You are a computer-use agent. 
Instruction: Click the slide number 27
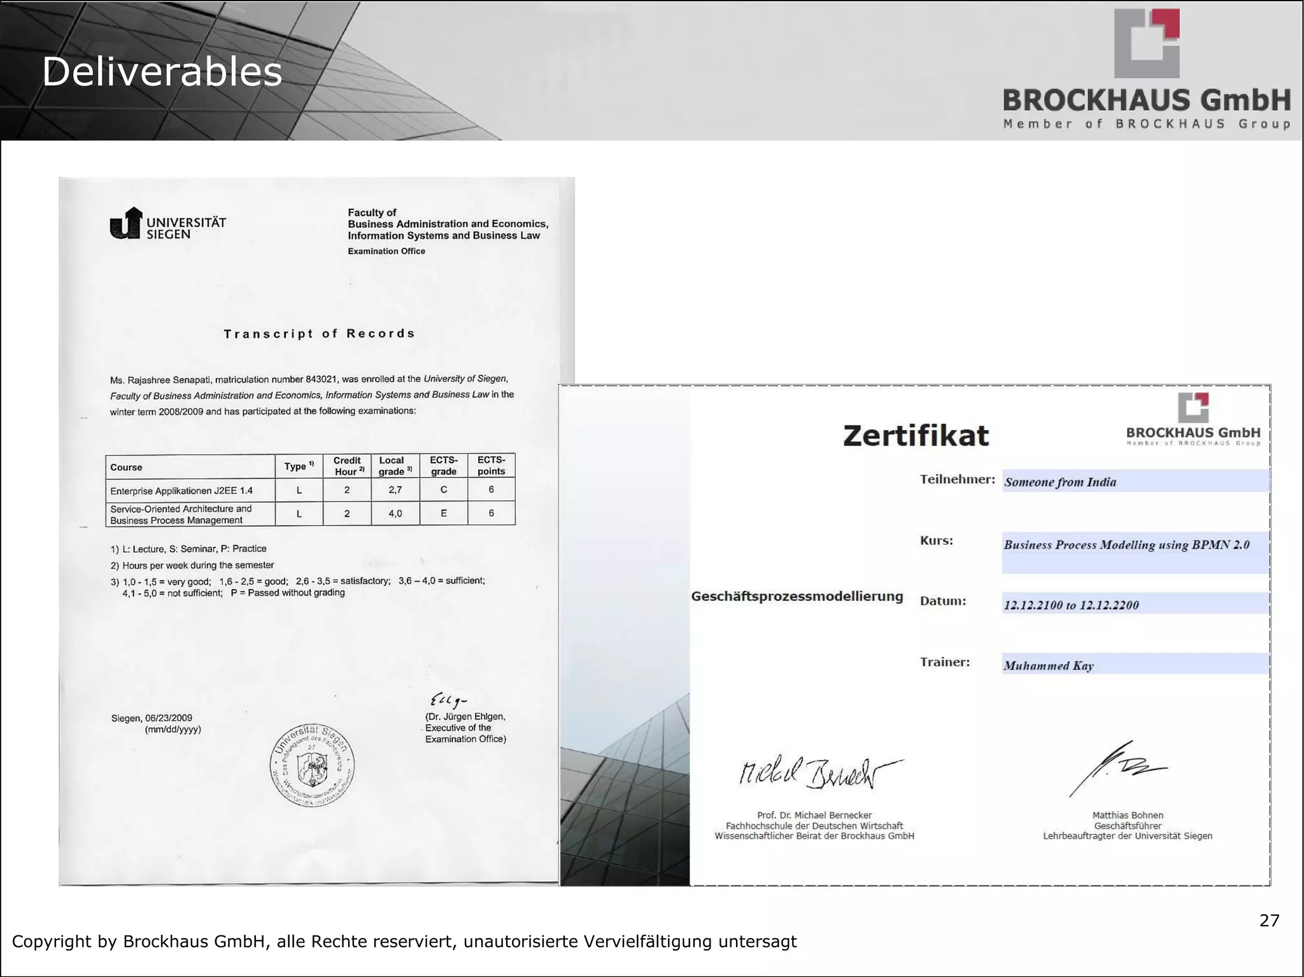point(1269,920)
